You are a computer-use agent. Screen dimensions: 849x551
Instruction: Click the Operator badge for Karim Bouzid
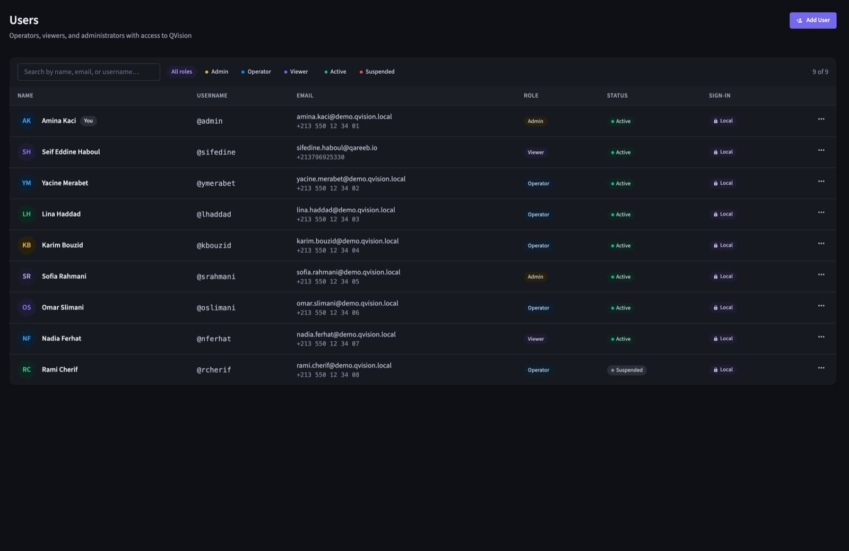[539, 245]
